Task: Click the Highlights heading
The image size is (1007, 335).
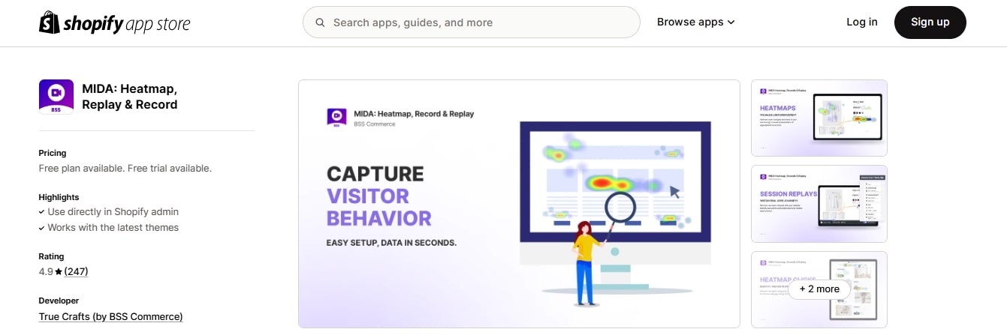Action: [x=59, y=197]
